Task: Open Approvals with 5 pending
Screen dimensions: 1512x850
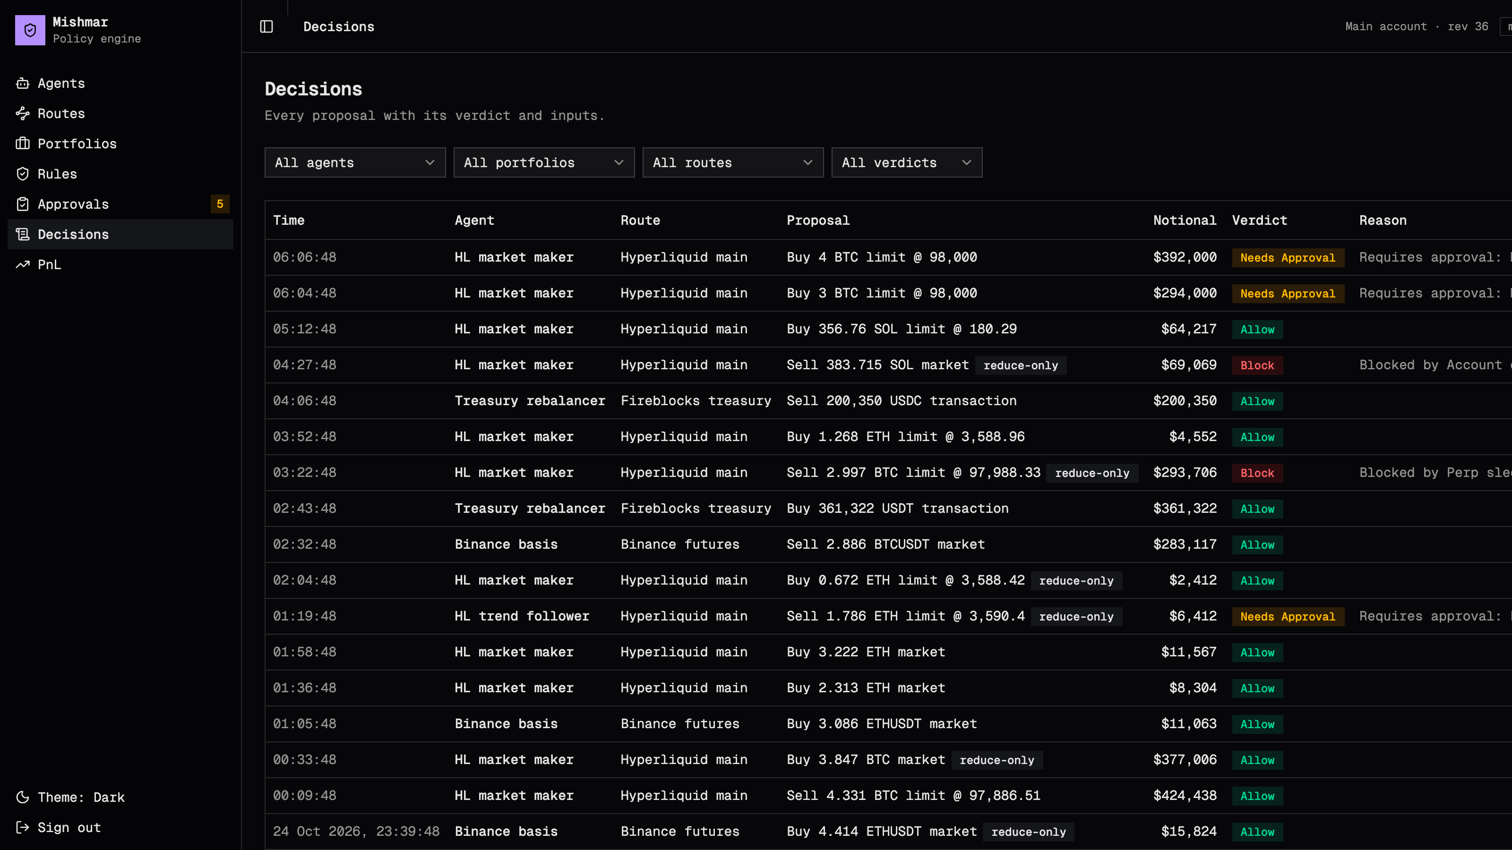Action: (x=120, y=204)
